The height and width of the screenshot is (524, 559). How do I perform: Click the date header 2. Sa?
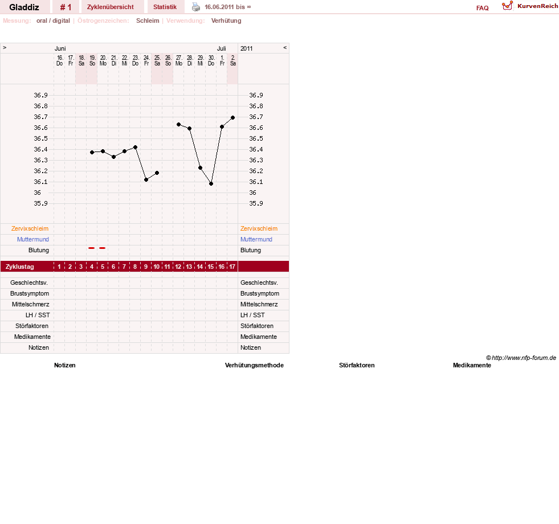click(233, 60)
